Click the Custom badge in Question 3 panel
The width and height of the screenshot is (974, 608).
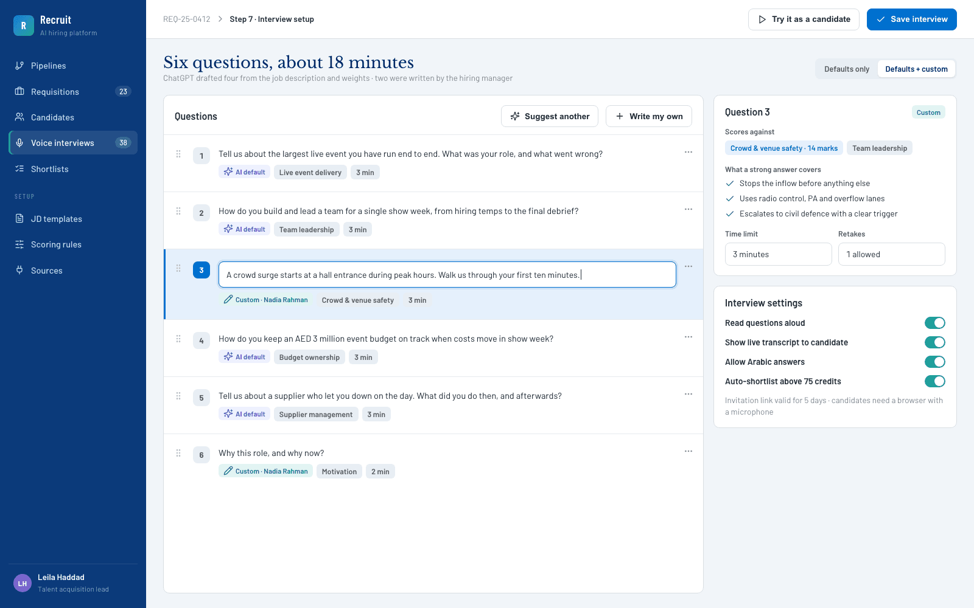(928, 112)
